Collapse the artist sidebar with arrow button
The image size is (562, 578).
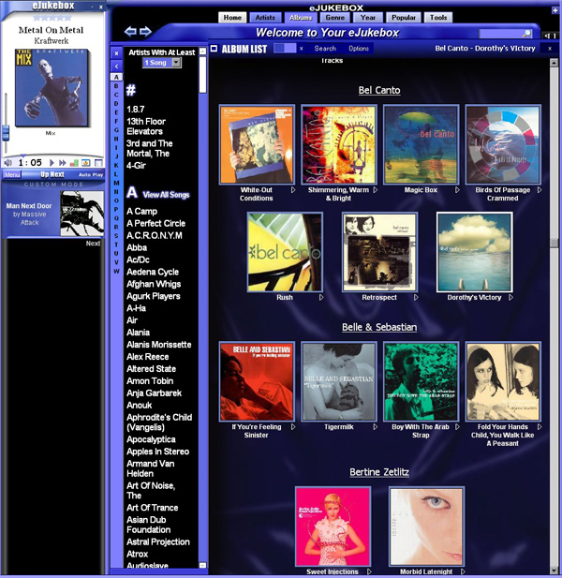(116, 67)
